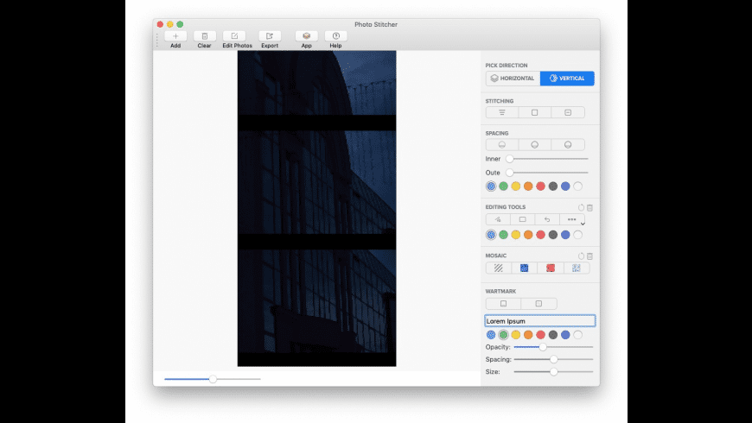
Task: Pick the yellow Spacing color swatch
Action: click(x=515, y=186)
